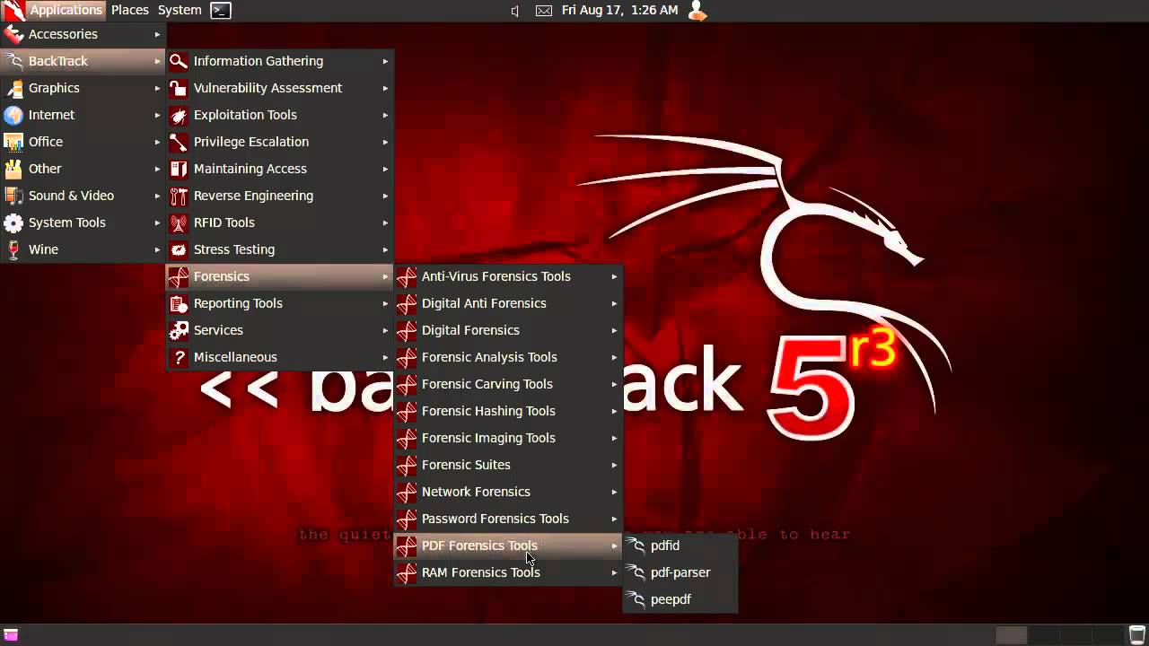Click the Sound & Video icon
Viewport: 1149px width, 646px height.
(x=13, y=196)
